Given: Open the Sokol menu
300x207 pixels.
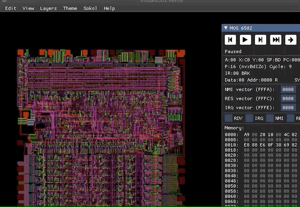Looking at the screenshot, I should [x=90, y=8].
